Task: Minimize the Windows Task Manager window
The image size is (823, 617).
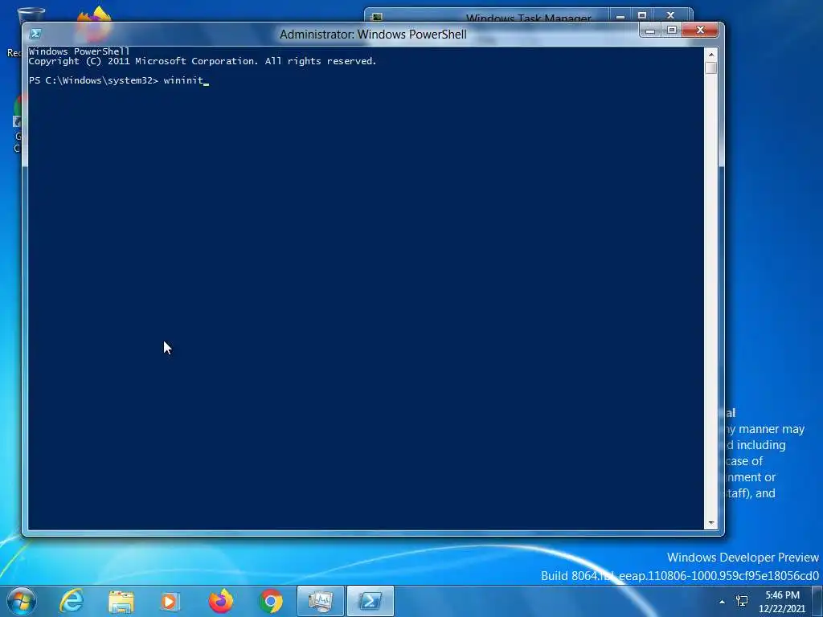Action: 620,16
